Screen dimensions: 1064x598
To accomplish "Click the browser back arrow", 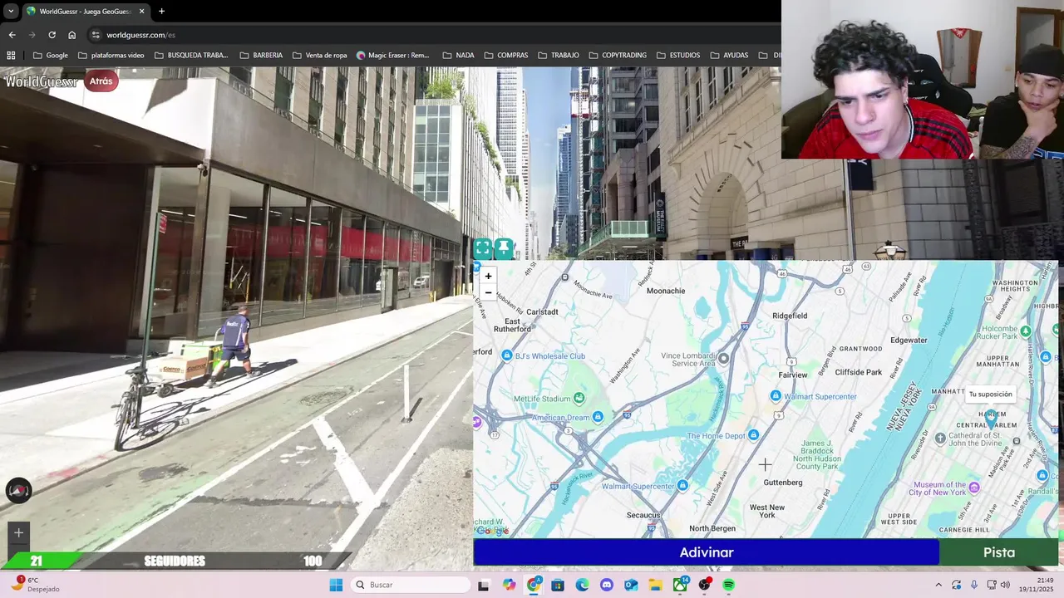I will 12,35.
